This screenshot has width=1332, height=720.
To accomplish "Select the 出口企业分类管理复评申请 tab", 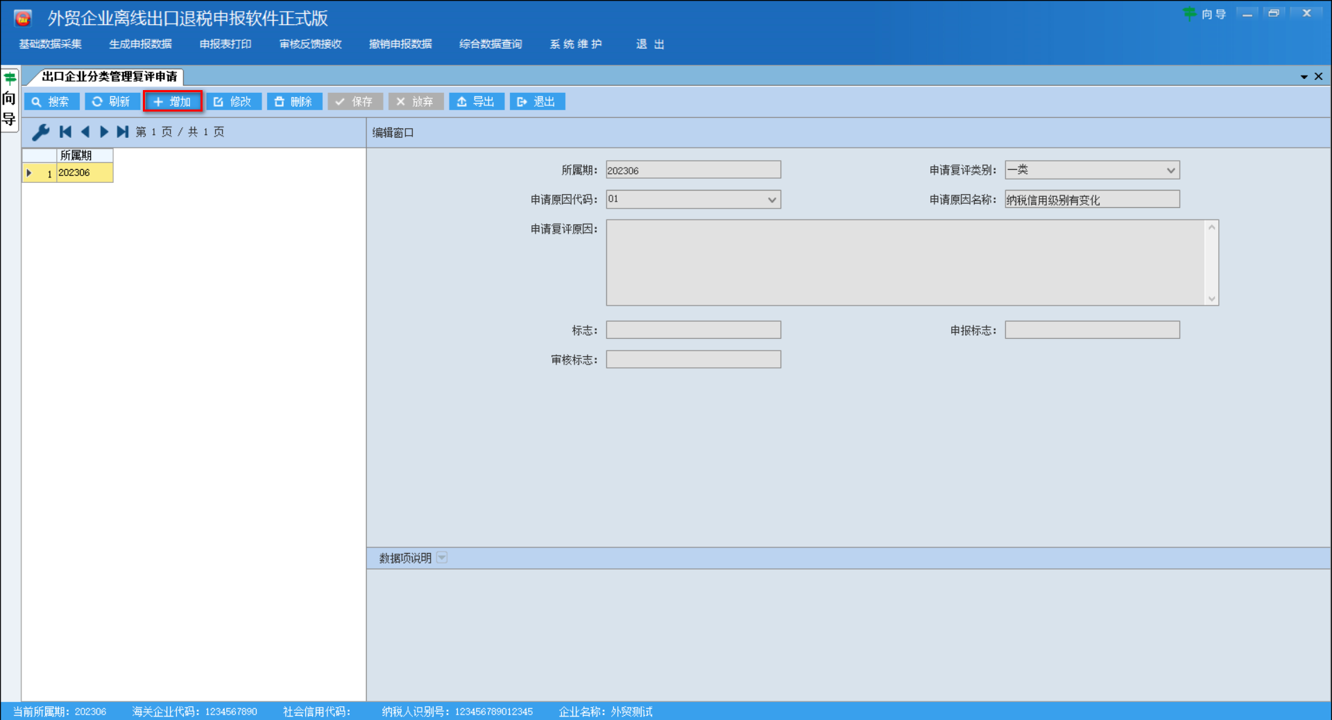I will pyautogui.click(x=109, y=76).
